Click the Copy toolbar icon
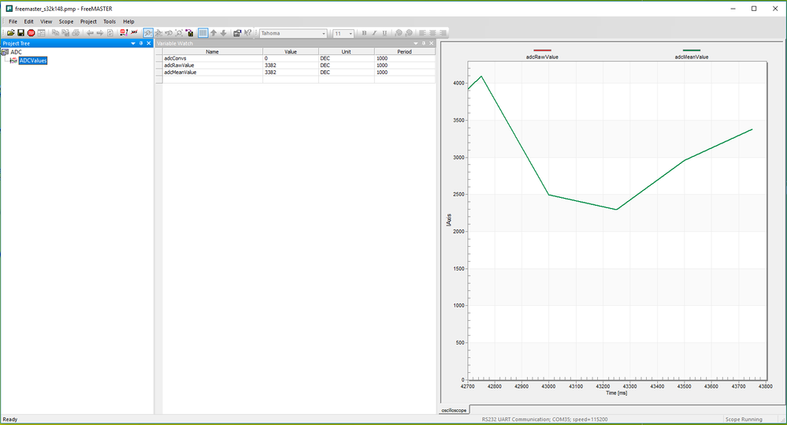The image size is (787, 425). click(x=55, y=33)
